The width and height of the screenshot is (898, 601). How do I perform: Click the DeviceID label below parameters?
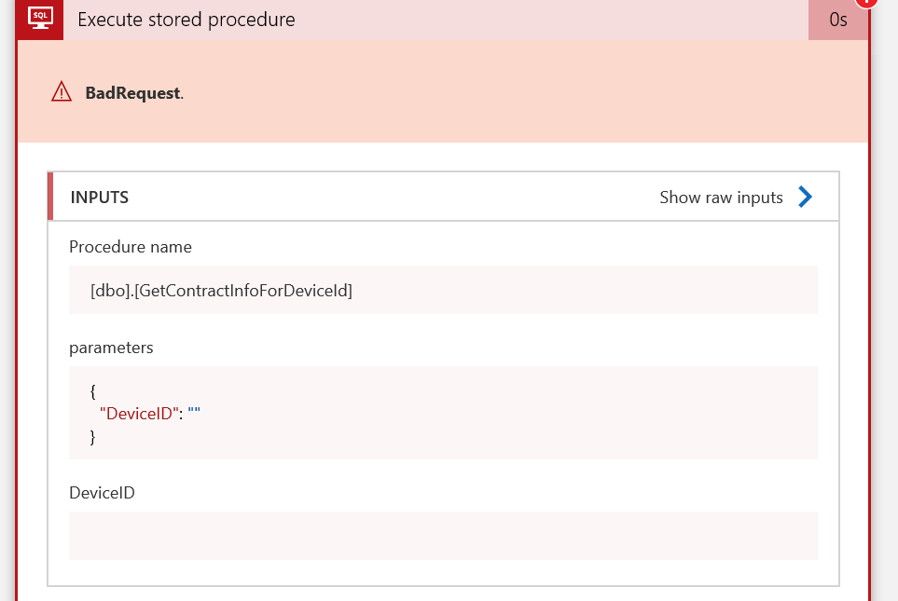coord(102,493)
